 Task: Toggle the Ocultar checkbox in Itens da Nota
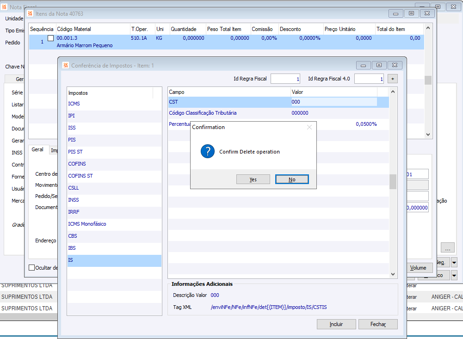(x=31, y=267)
